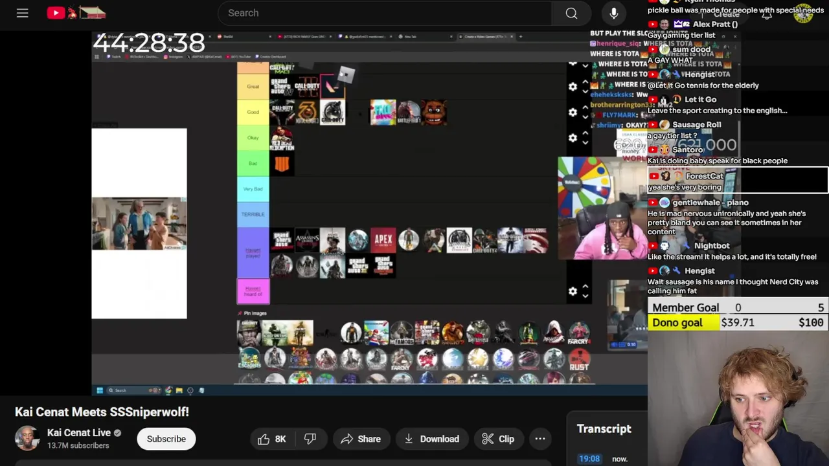The width and height of the screenshot is (829, 466).
Task: Share the video via Share button
Action: (361, 439)
